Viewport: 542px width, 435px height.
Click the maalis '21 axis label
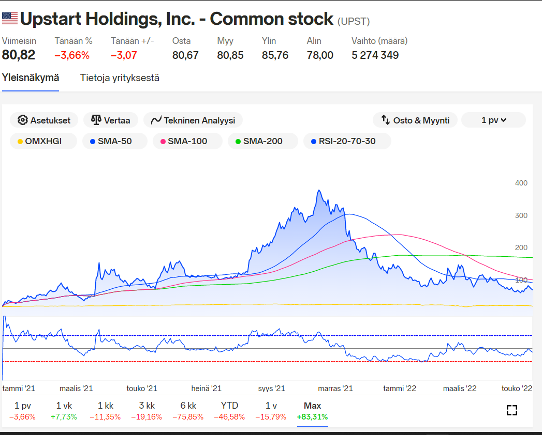click(76, 389)
